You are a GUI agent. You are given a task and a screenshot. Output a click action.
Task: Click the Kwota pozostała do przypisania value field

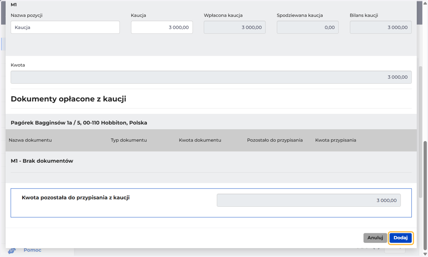[x=309, y=200]
